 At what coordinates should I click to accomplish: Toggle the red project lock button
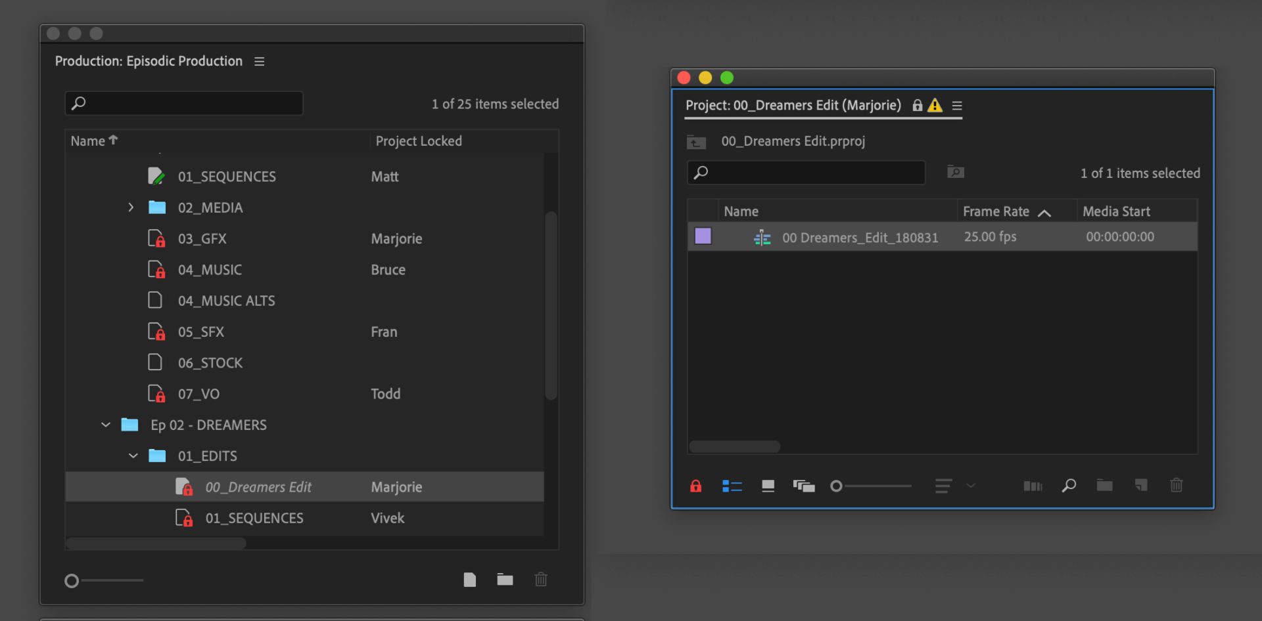pyautogui.click(x=696, y=486)
